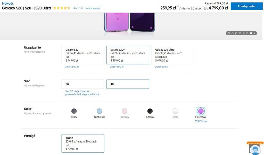The image size is (264, 155).
Task: Open the Napisz opinię link
Action: click(93, 8)
